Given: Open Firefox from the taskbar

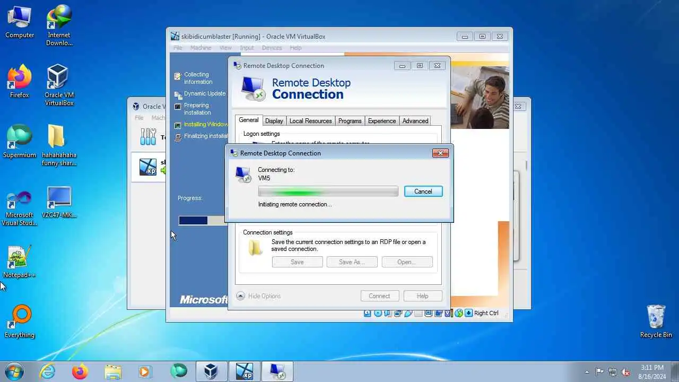Looking at the screenshot, I should pos(80,371).
